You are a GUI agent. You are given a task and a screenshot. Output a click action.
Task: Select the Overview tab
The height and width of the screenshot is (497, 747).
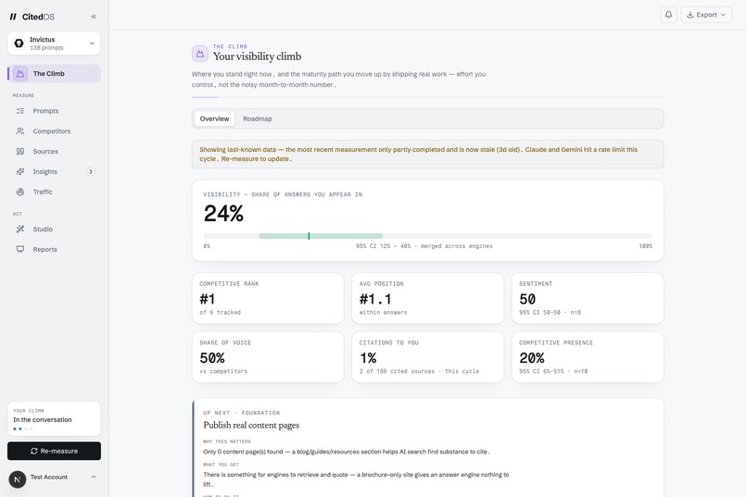[x=214, y=118]
